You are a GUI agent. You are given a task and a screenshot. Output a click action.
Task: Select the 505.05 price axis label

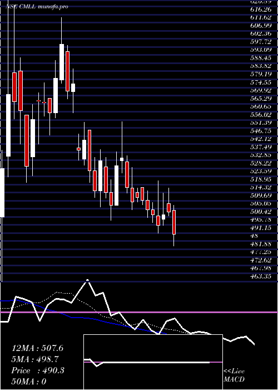261,204
